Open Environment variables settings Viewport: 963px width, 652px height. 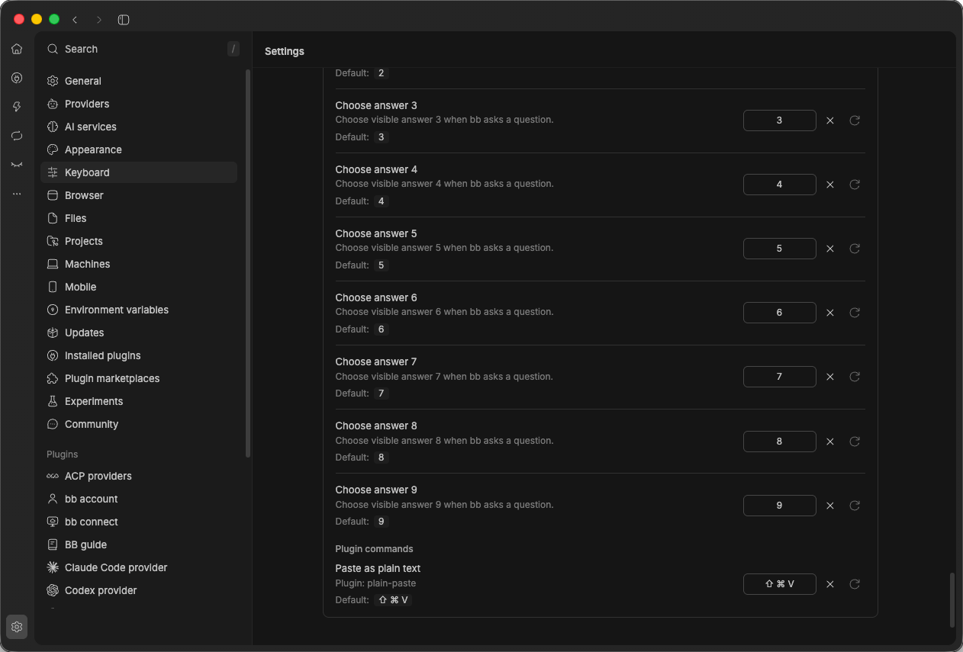point(139,310)
